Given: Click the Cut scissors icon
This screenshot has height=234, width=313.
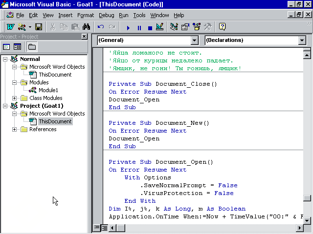Looking at the screenshot, I should click(53, 27).
